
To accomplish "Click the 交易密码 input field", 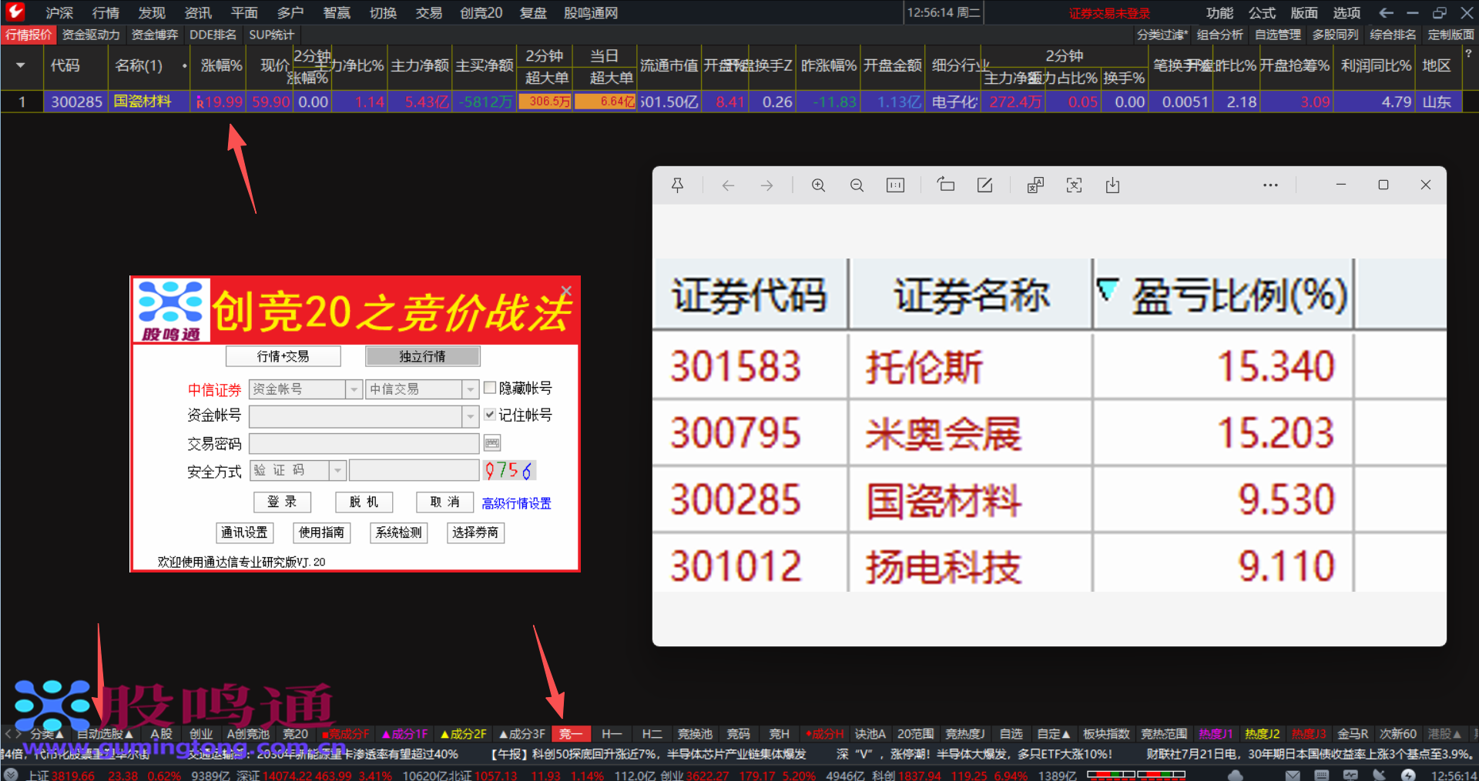I will click(x=364, y=443).
